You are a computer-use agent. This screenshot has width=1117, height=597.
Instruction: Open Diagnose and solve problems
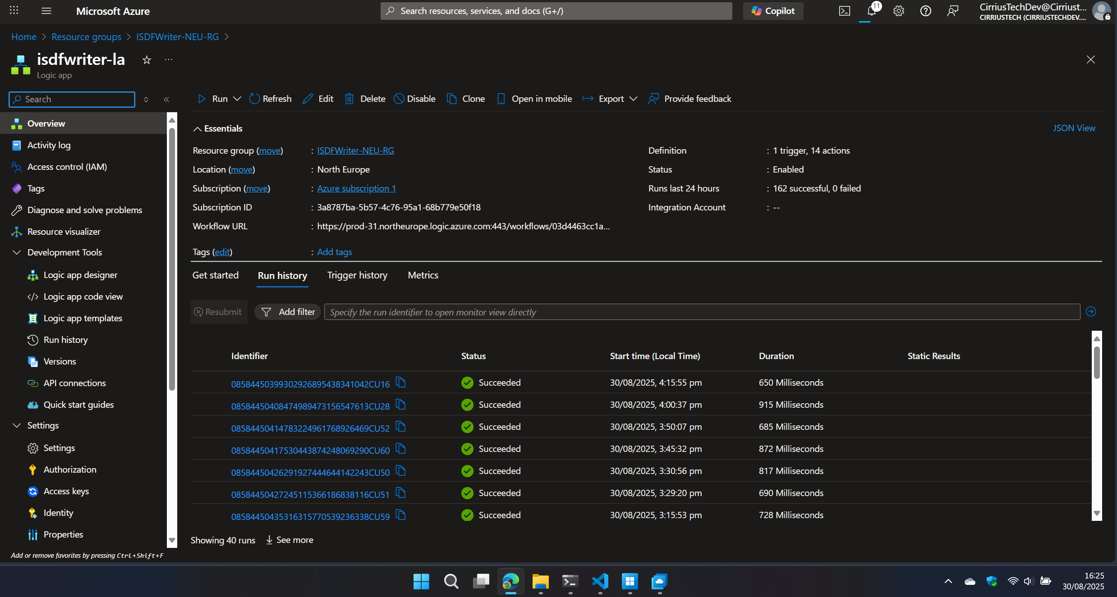[x=84, y=210]
